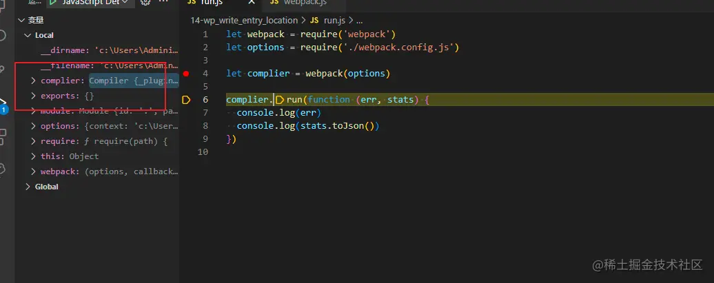Select the __dirname variable row
The width and height of the screenshot is (714, 283).
tap(98, 50)
